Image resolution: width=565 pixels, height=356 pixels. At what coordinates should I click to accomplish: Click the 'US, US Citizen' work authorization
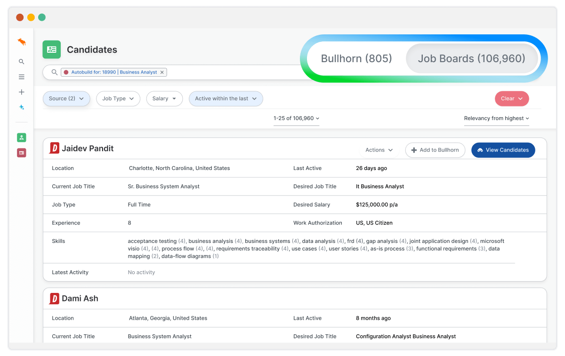(374, 223)
